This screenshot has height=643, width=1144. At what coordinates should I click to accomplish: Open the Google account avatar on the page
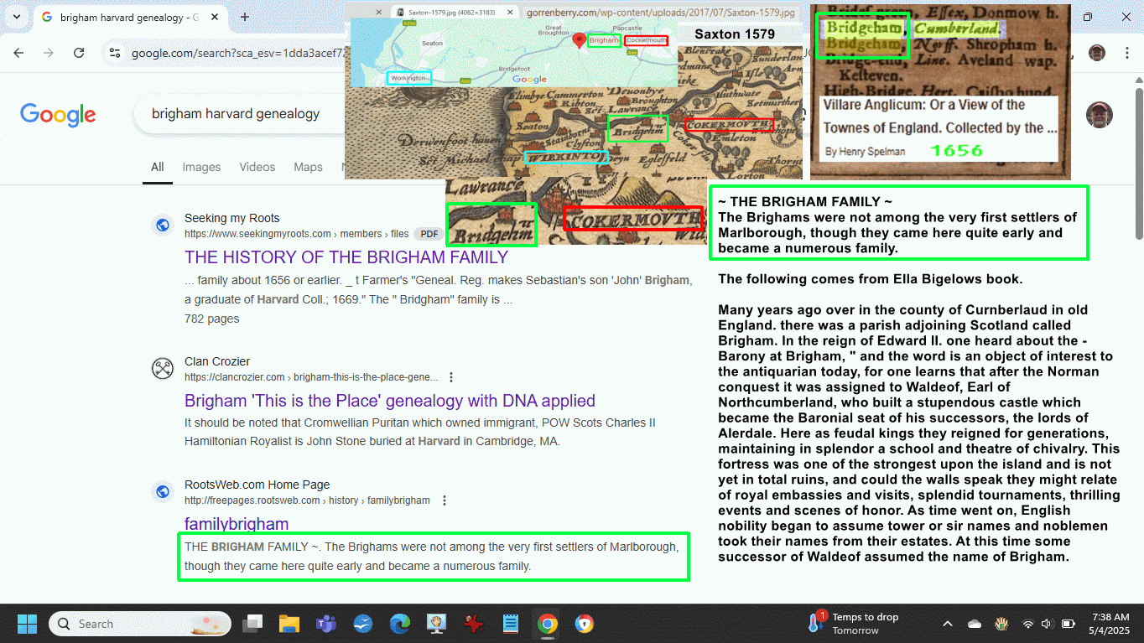(x=1099, y=115)
